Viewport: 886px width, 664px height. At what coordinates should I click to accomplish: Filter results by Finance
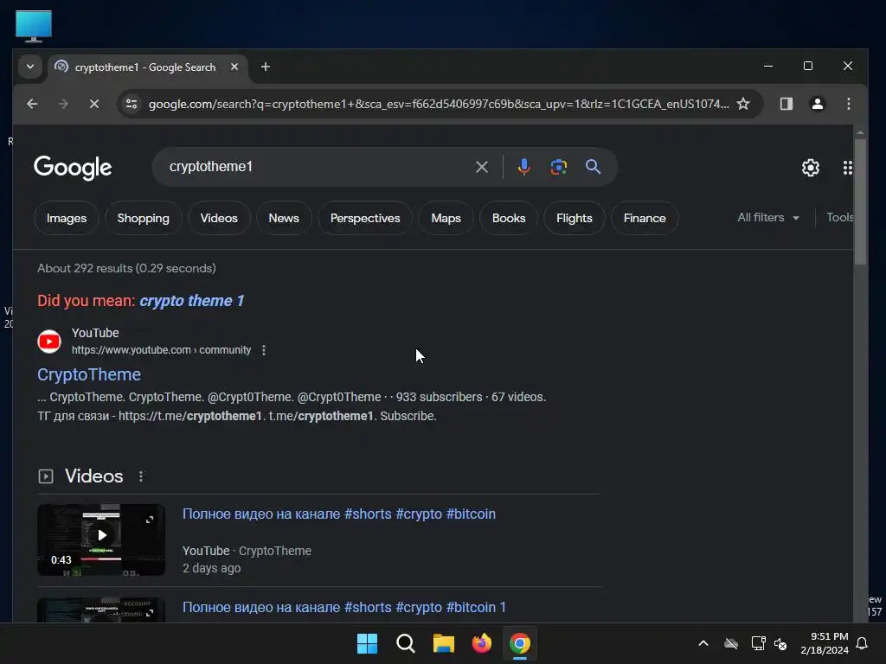pyautogui.click(x=645, y=218)
